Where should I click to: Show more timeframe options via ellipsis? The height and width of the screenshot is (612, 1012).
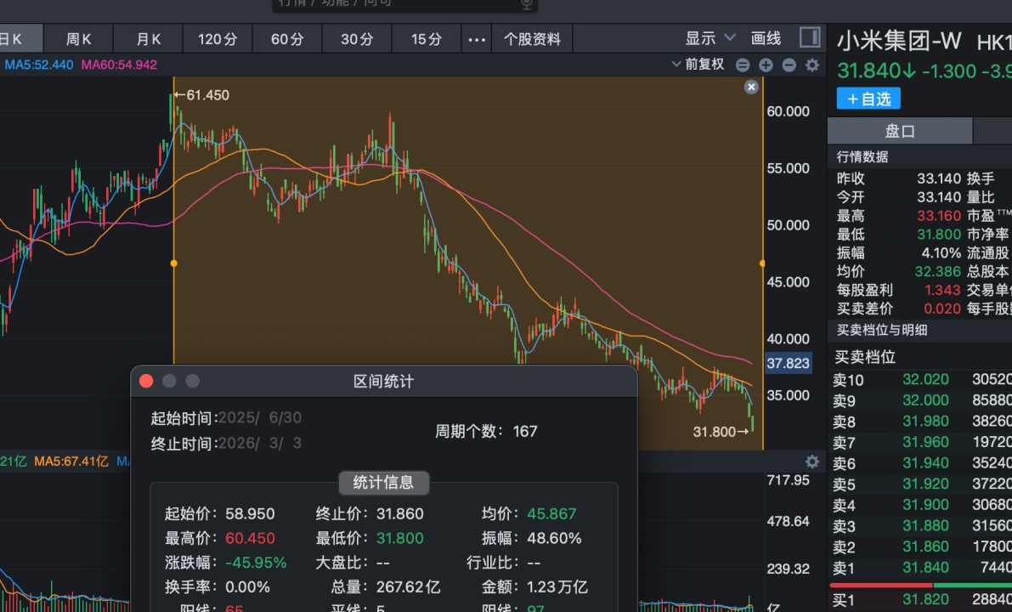tap(478, 39)
